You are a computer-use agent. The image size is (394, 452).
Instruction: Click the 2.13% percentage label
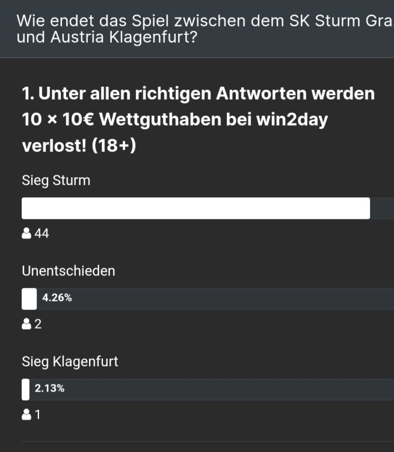pyautogui.click(x=49, y=389)
